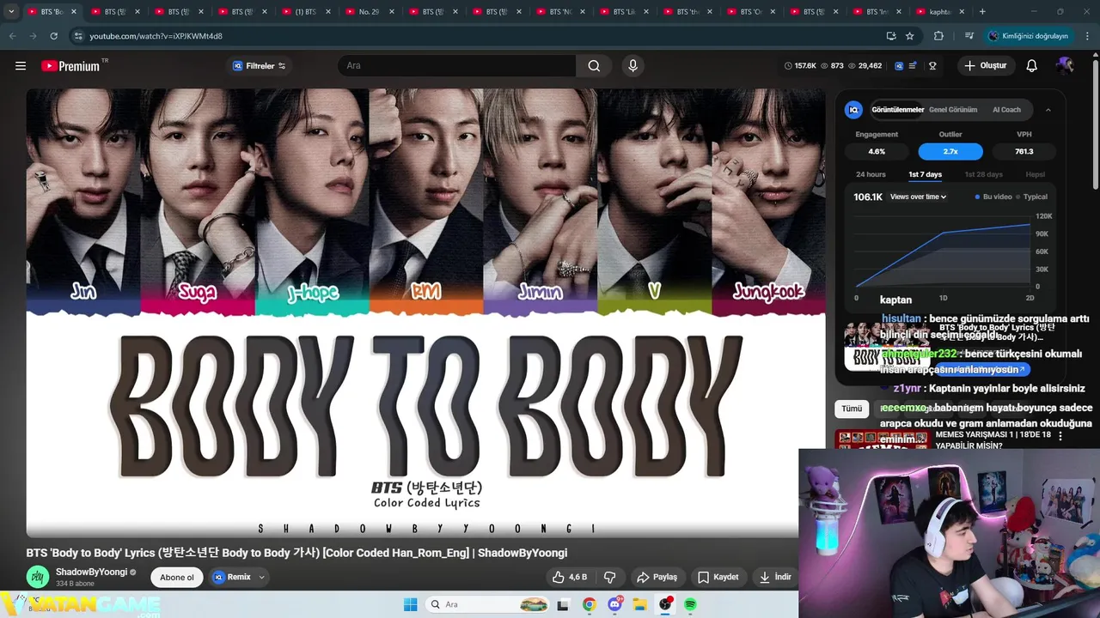Open the browser tab search dropdown
This screenshot has width=1100, height=618.
pos(11,12)
